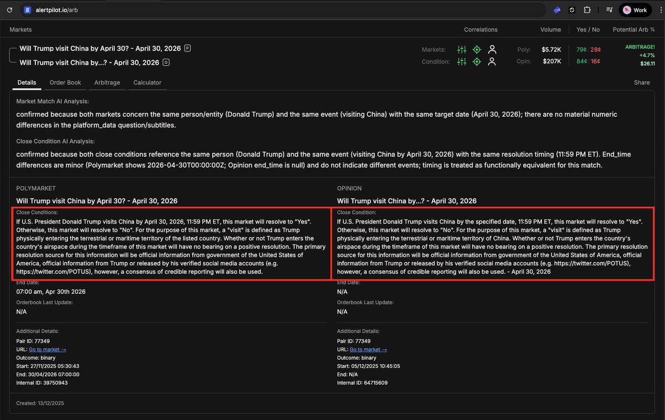Click the Opinion 'O' badge icon
The height and width of the screenshot is (420, 665).
166,63
